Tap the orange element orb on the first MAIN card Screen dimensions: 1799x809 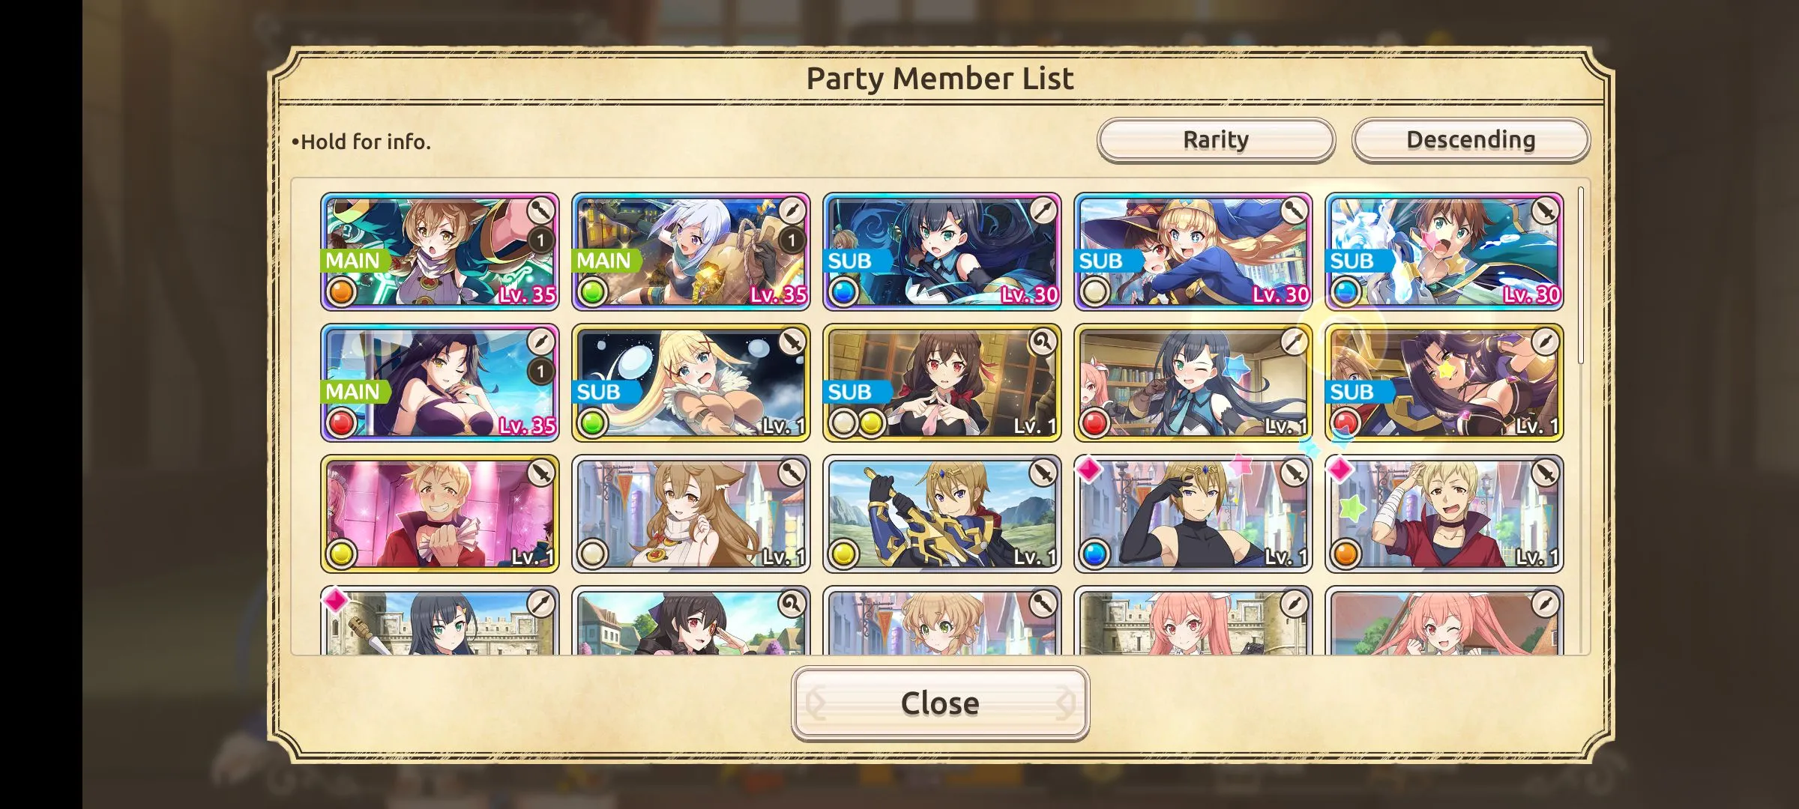342,291
